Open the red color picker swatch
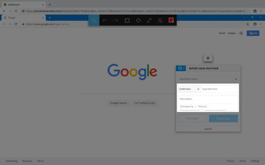The width and height of the screenshot is (265, 165). pyautogui.click(x=171, y=20)
